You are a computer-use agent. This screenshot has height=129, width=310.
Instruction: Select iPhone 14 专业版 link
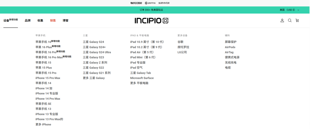tap(47, 93)
